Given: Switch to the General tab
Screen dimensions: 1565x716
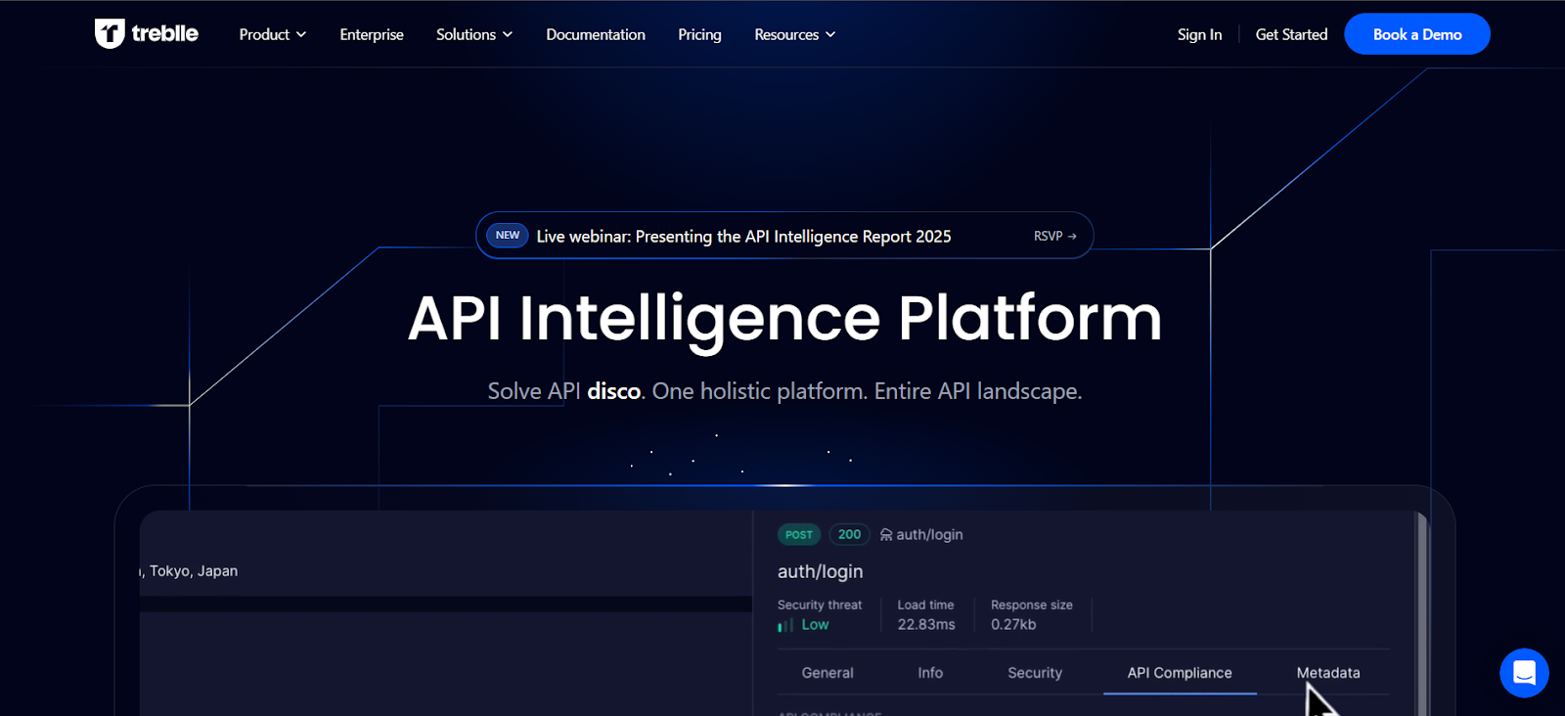Looking at the screenshot, I should pyautogui.click(x=827, y=673).
